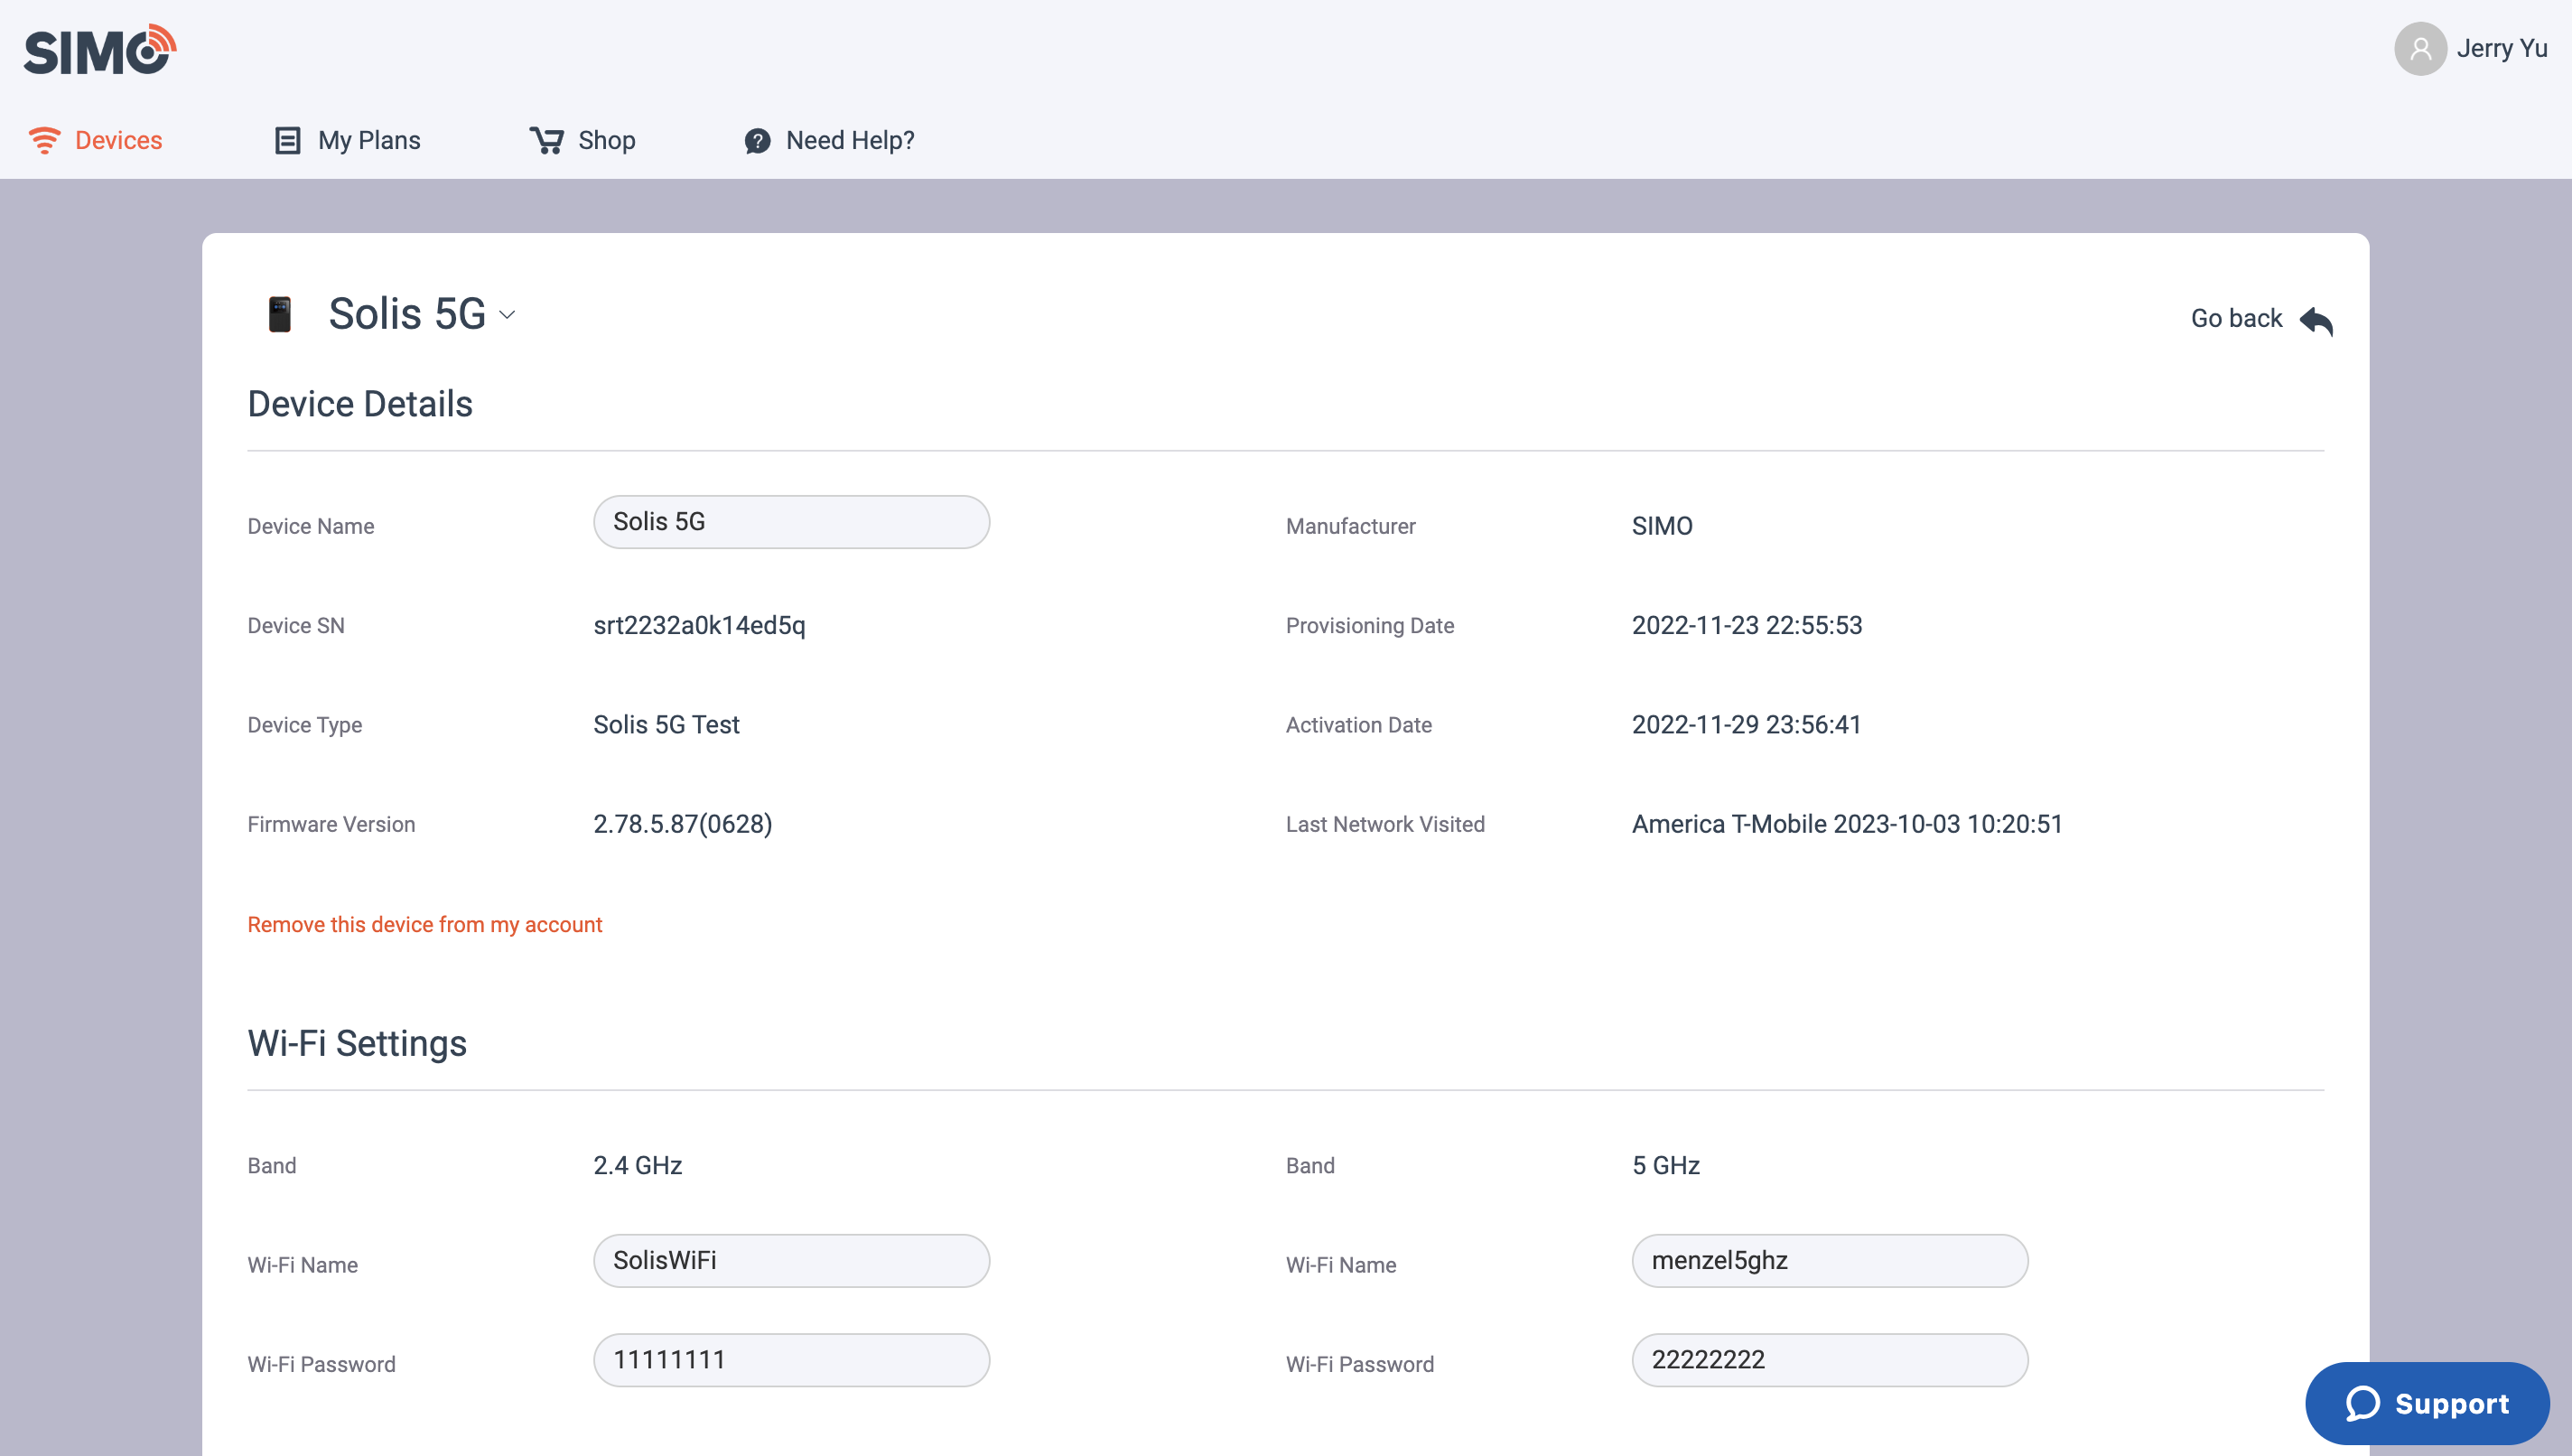Select provisioning date 2022-11-23 22:55:53
Viewport: 2572px width, 1456px height.
(x=1747, y=625)
